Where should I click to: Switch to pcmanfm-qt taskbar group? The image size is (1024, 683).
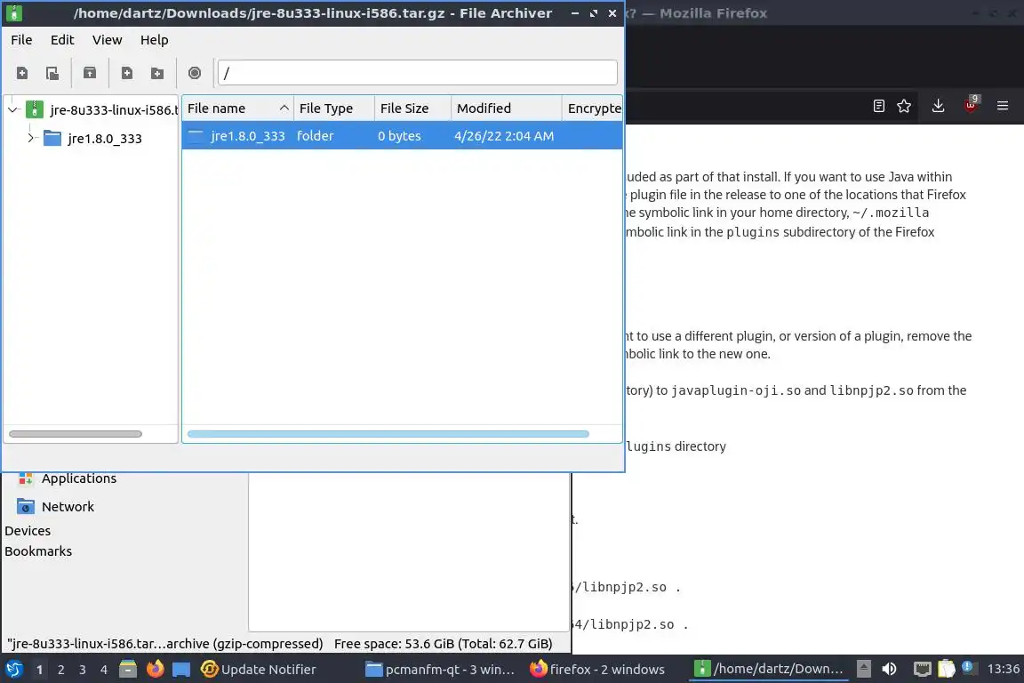coord(440,670)
